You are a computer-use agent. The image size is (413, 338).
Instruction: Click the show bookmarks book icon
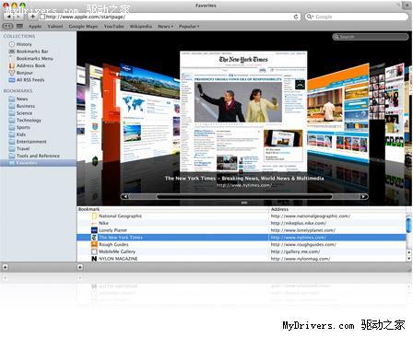(x=8, y=26)
